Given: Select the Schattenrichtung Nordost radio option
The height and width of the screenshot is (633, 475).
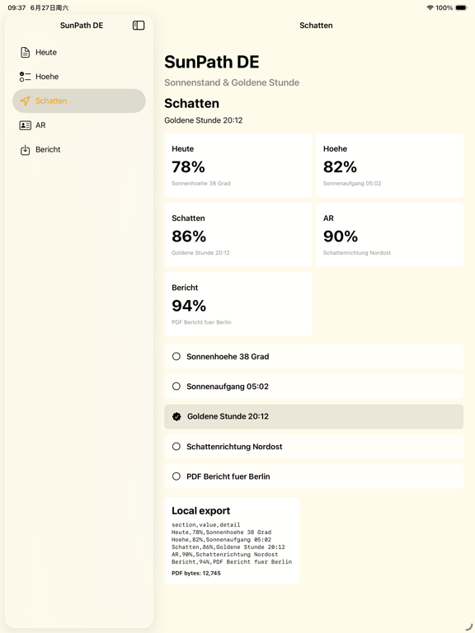Looking at the screenshot, I should [x=314, y=447].
